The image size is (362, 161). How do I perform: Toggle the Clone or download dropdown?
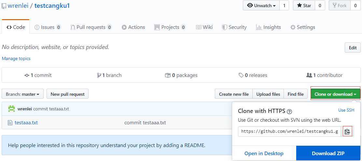click(335, 94)
